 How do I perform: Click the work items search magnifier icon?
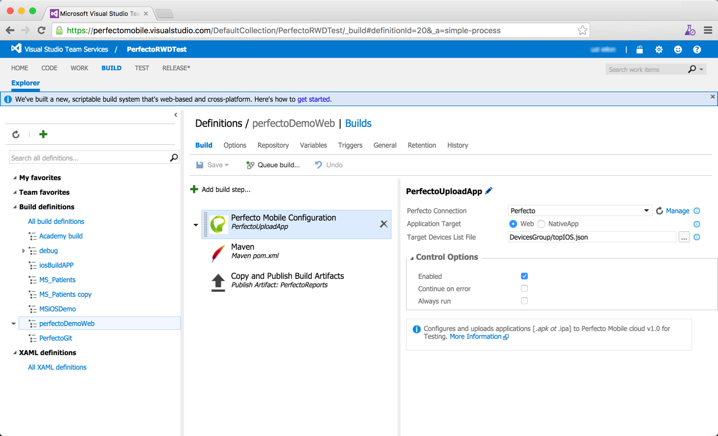(x=692, y=69)
